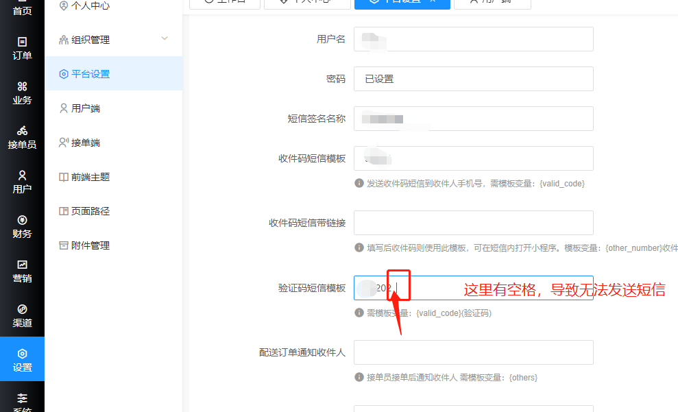Click the empty 配送订单通知收件人 field

click(474, 352)
